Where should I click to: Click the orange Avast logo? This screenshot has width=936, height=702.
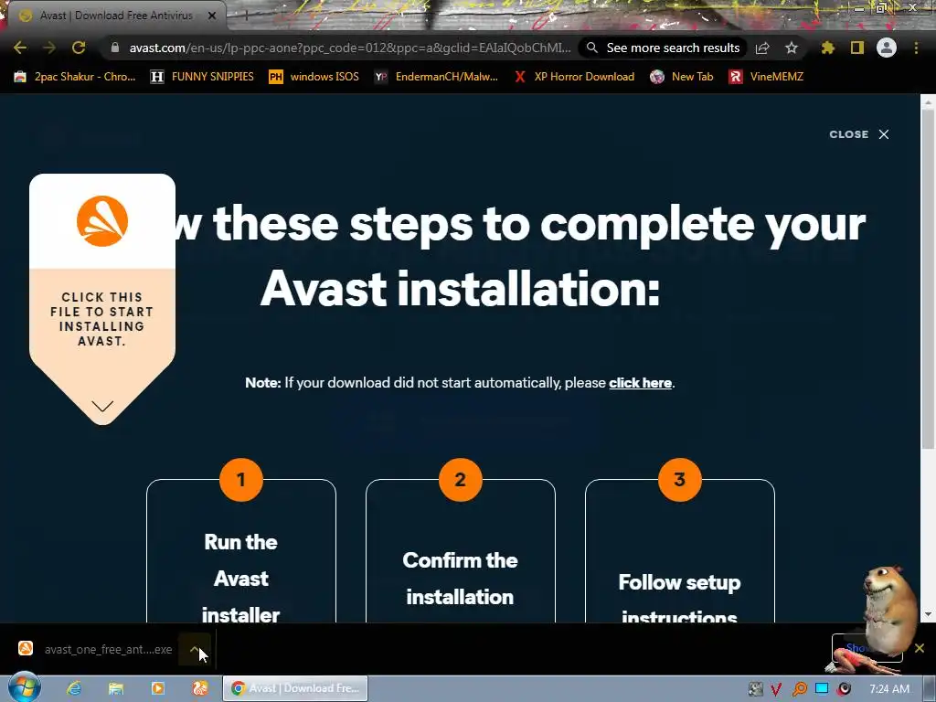click(102, 221)
